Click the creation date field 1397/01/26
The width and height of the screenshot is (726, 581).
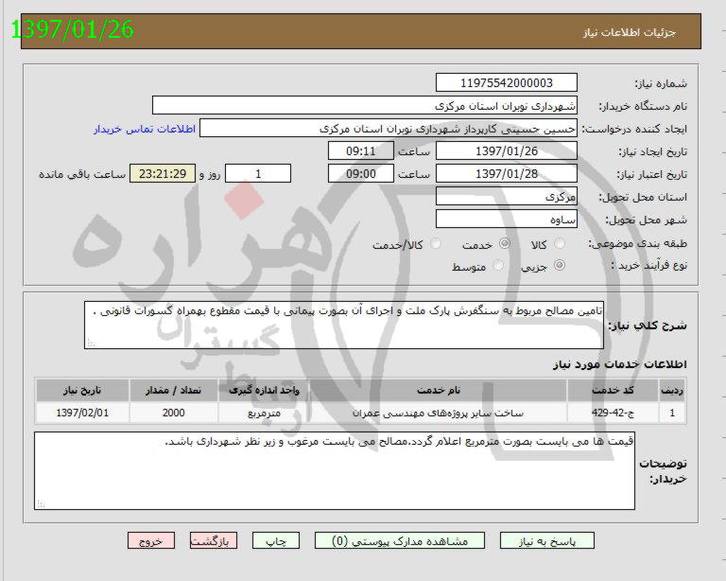(507, 151)
